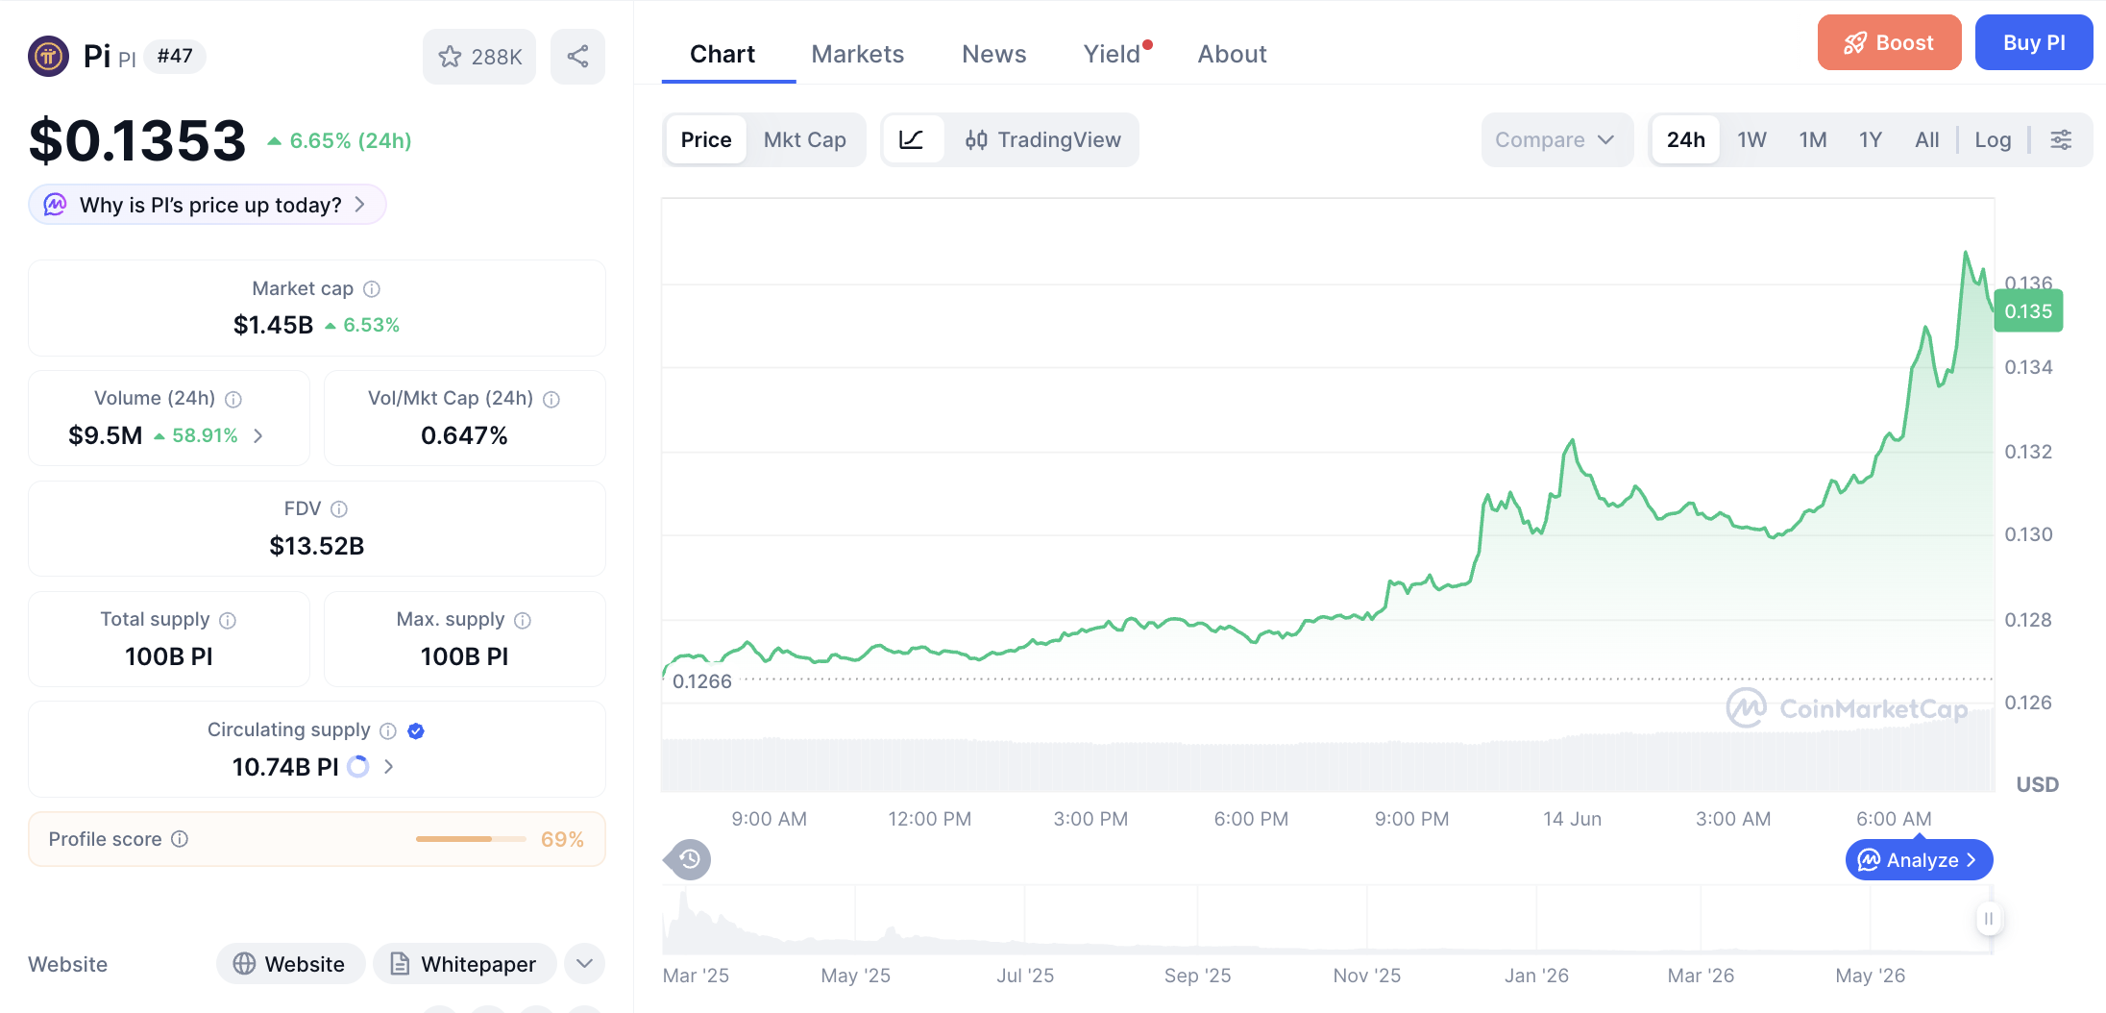Click the Circulating supply info icon
Screen dimensions: 2106x1013
(x=388, y=730)
